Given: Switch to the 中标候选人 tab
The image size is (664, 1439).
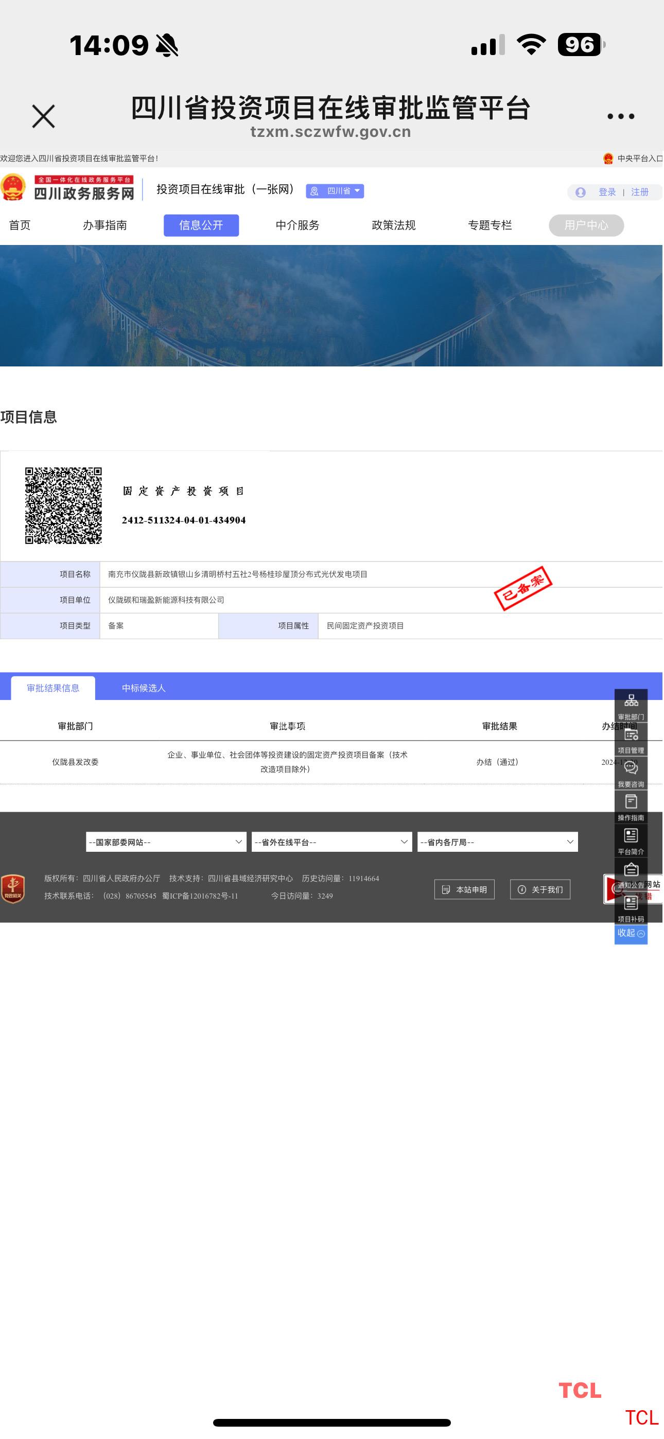Looking at the screenshot, I should point(144,688).
